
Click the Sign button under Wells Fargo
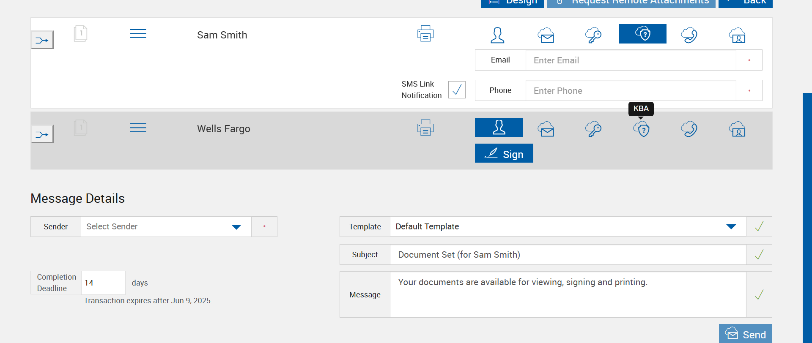click(x=504, y=153)
